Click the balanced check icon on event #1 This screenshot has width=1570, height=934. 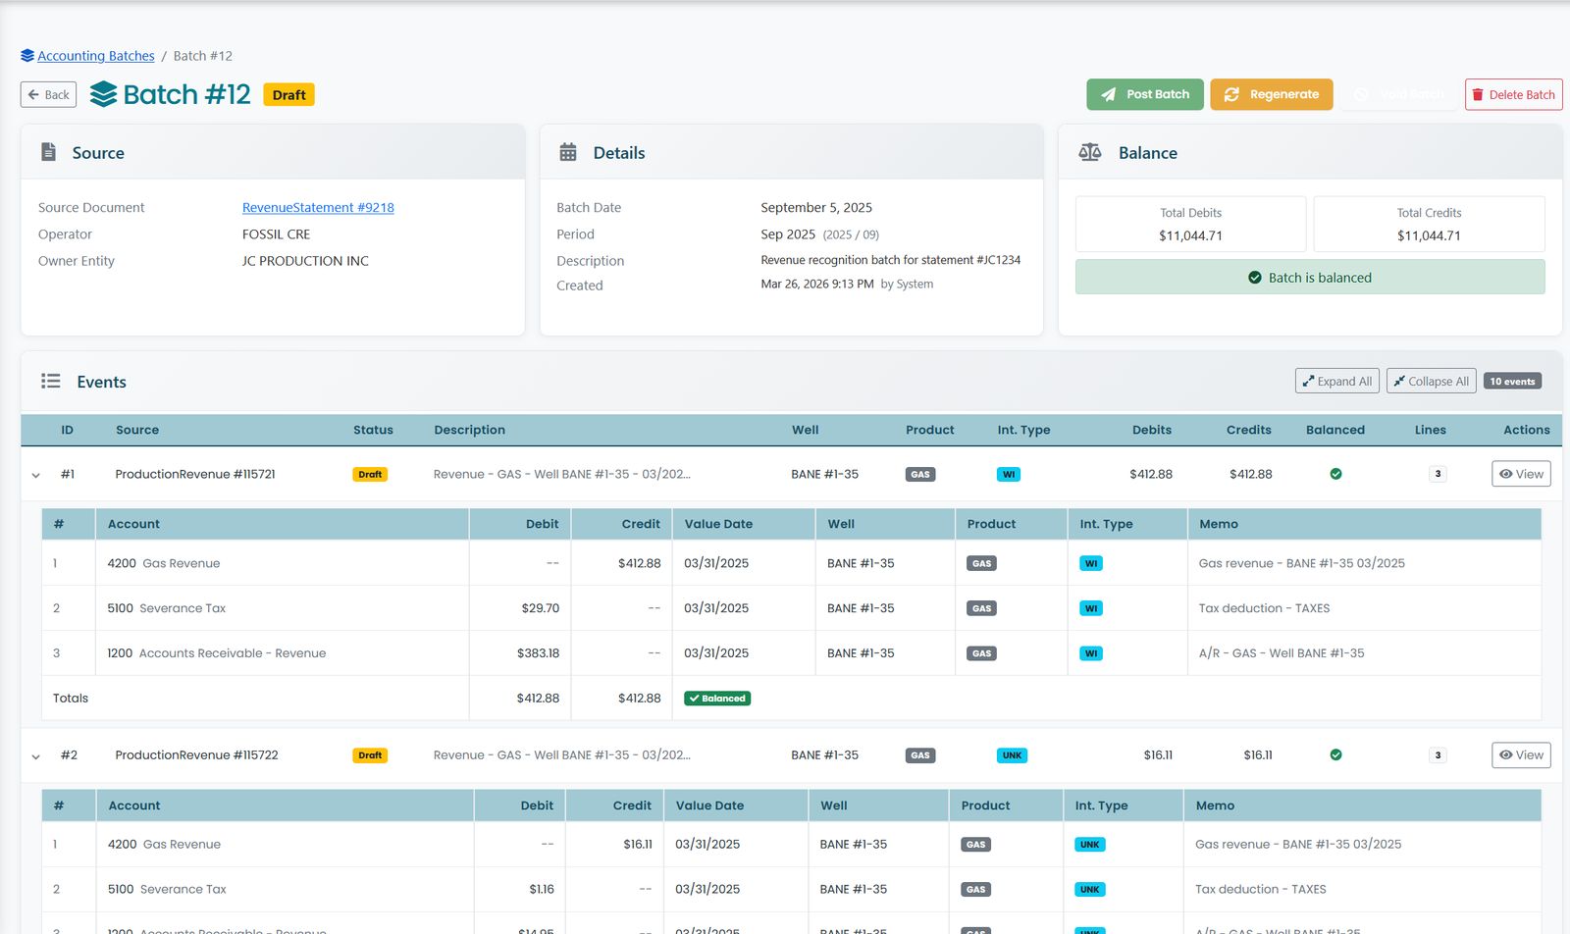[1335, 474]
